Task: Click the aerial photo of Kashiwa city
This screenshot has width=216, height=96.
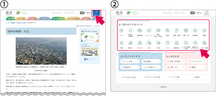Action: point(41,51)
